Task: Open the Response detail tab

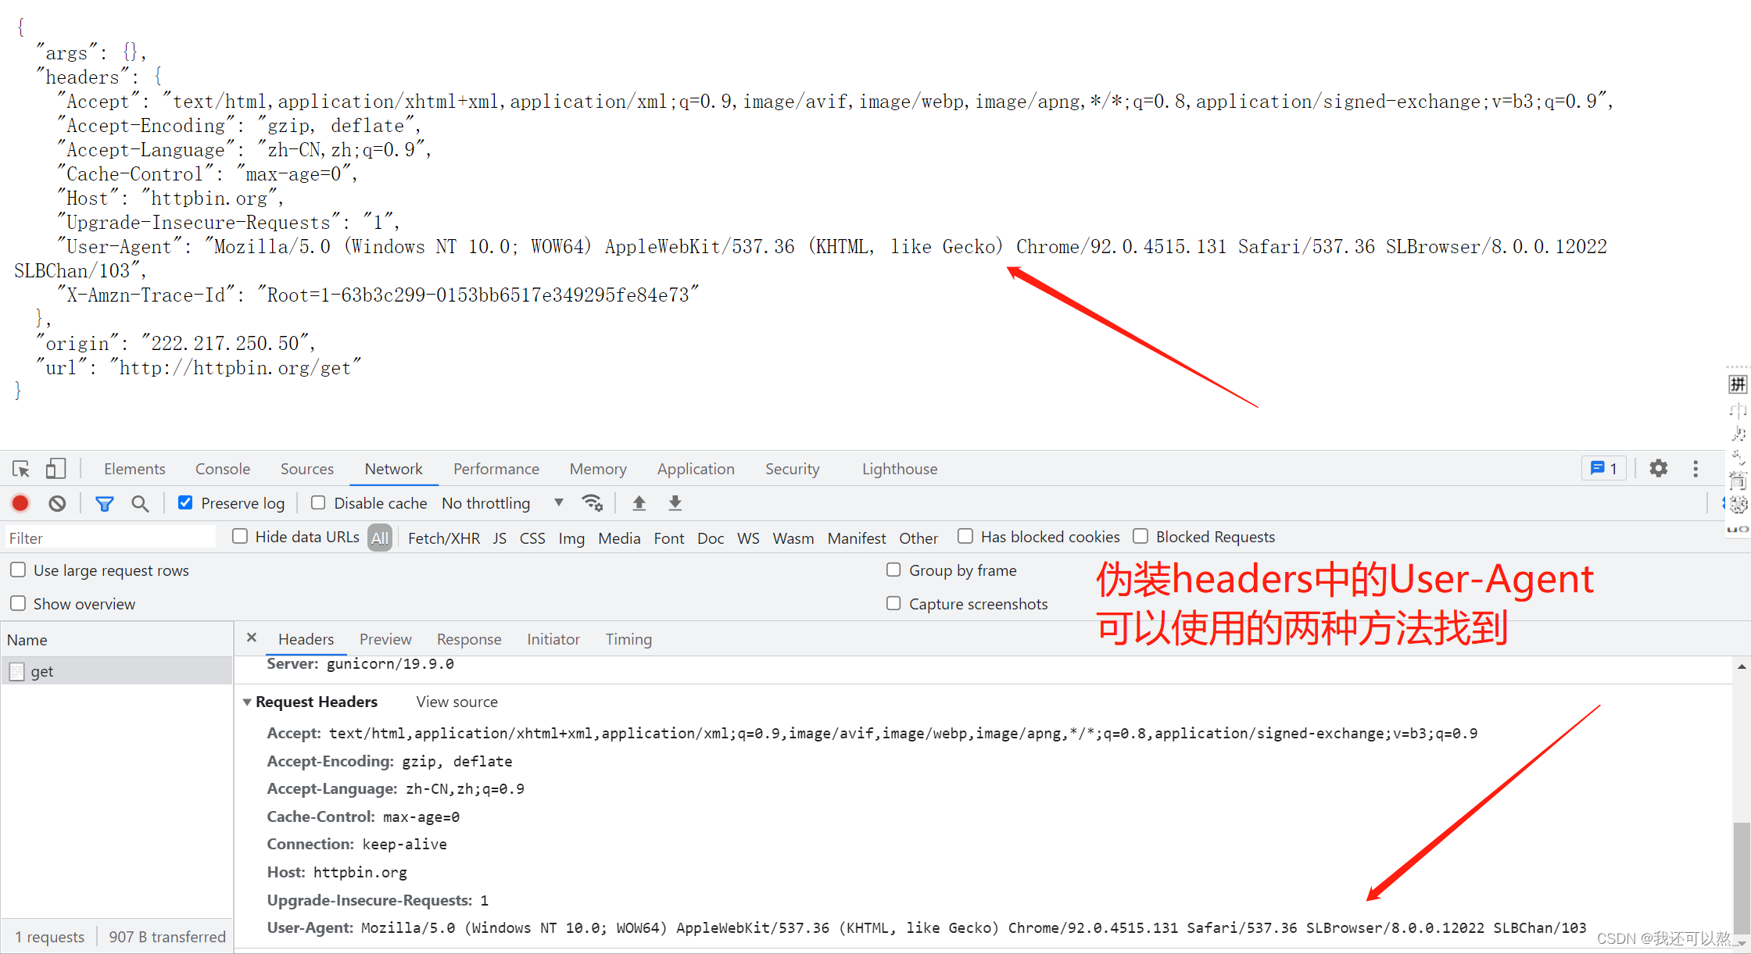Action: point(469,639)
